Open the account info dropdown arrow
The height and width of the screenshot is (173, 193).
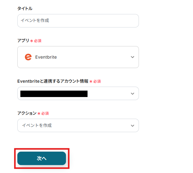(132, 93)
